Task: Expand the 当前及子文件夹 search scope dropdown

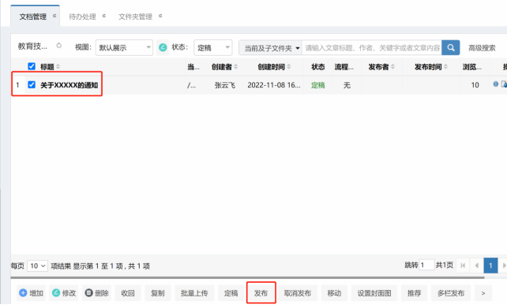Action: point(271,48)
